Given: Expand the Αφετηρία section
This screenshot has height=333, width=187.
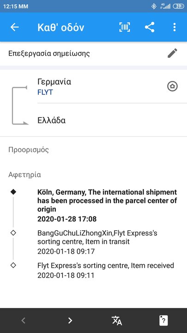Looking at the screenshot, I should (24, 175).
